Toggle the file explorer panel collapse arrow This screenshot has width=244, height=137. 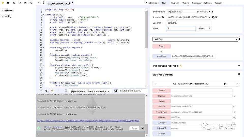pyautogui.click(x=39, y=3)
